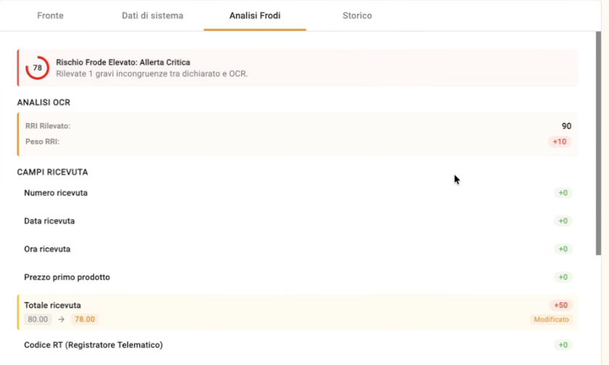Click the +0 badge for Prezzo primo prodotto
The width and height of the screenshot is (609, 365).
pos(563,277)
